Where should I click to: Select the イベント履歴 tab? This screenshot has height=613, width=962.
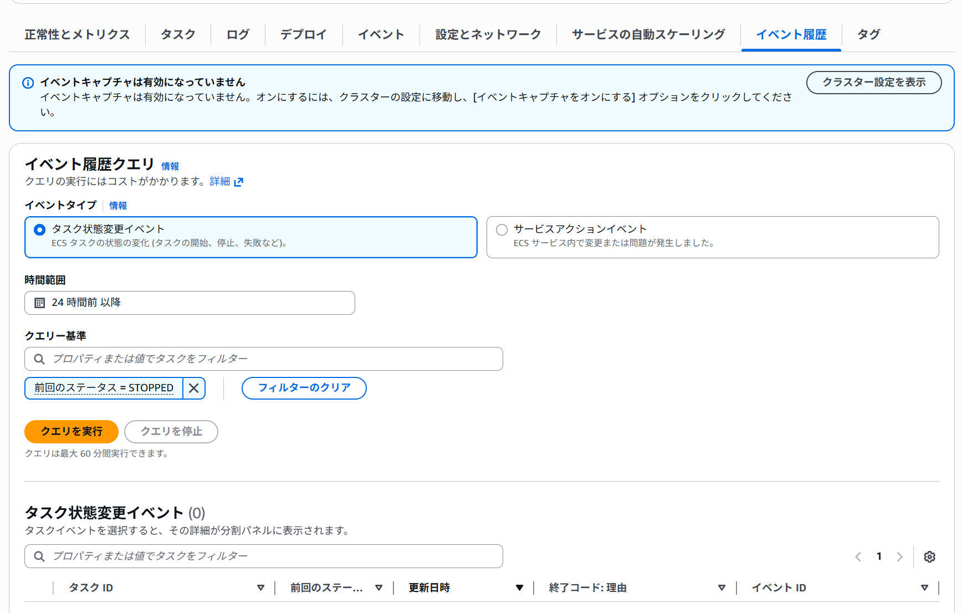[791, 34]
